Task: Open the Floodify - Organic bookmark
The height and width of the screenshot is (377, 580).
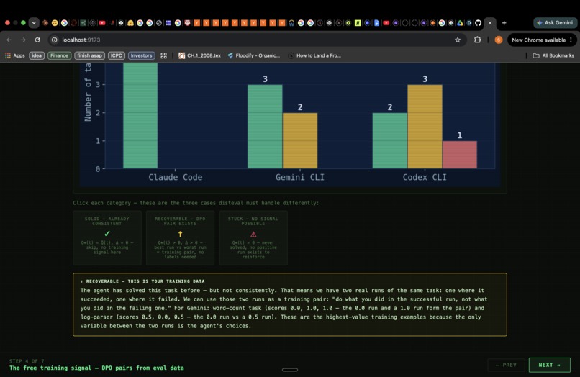Action: [254, 55]
